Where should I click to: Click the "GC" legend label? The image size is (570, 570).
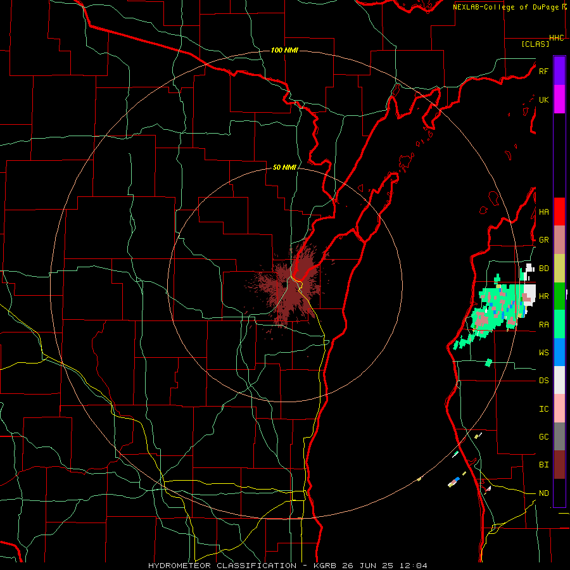pos(543,437)
